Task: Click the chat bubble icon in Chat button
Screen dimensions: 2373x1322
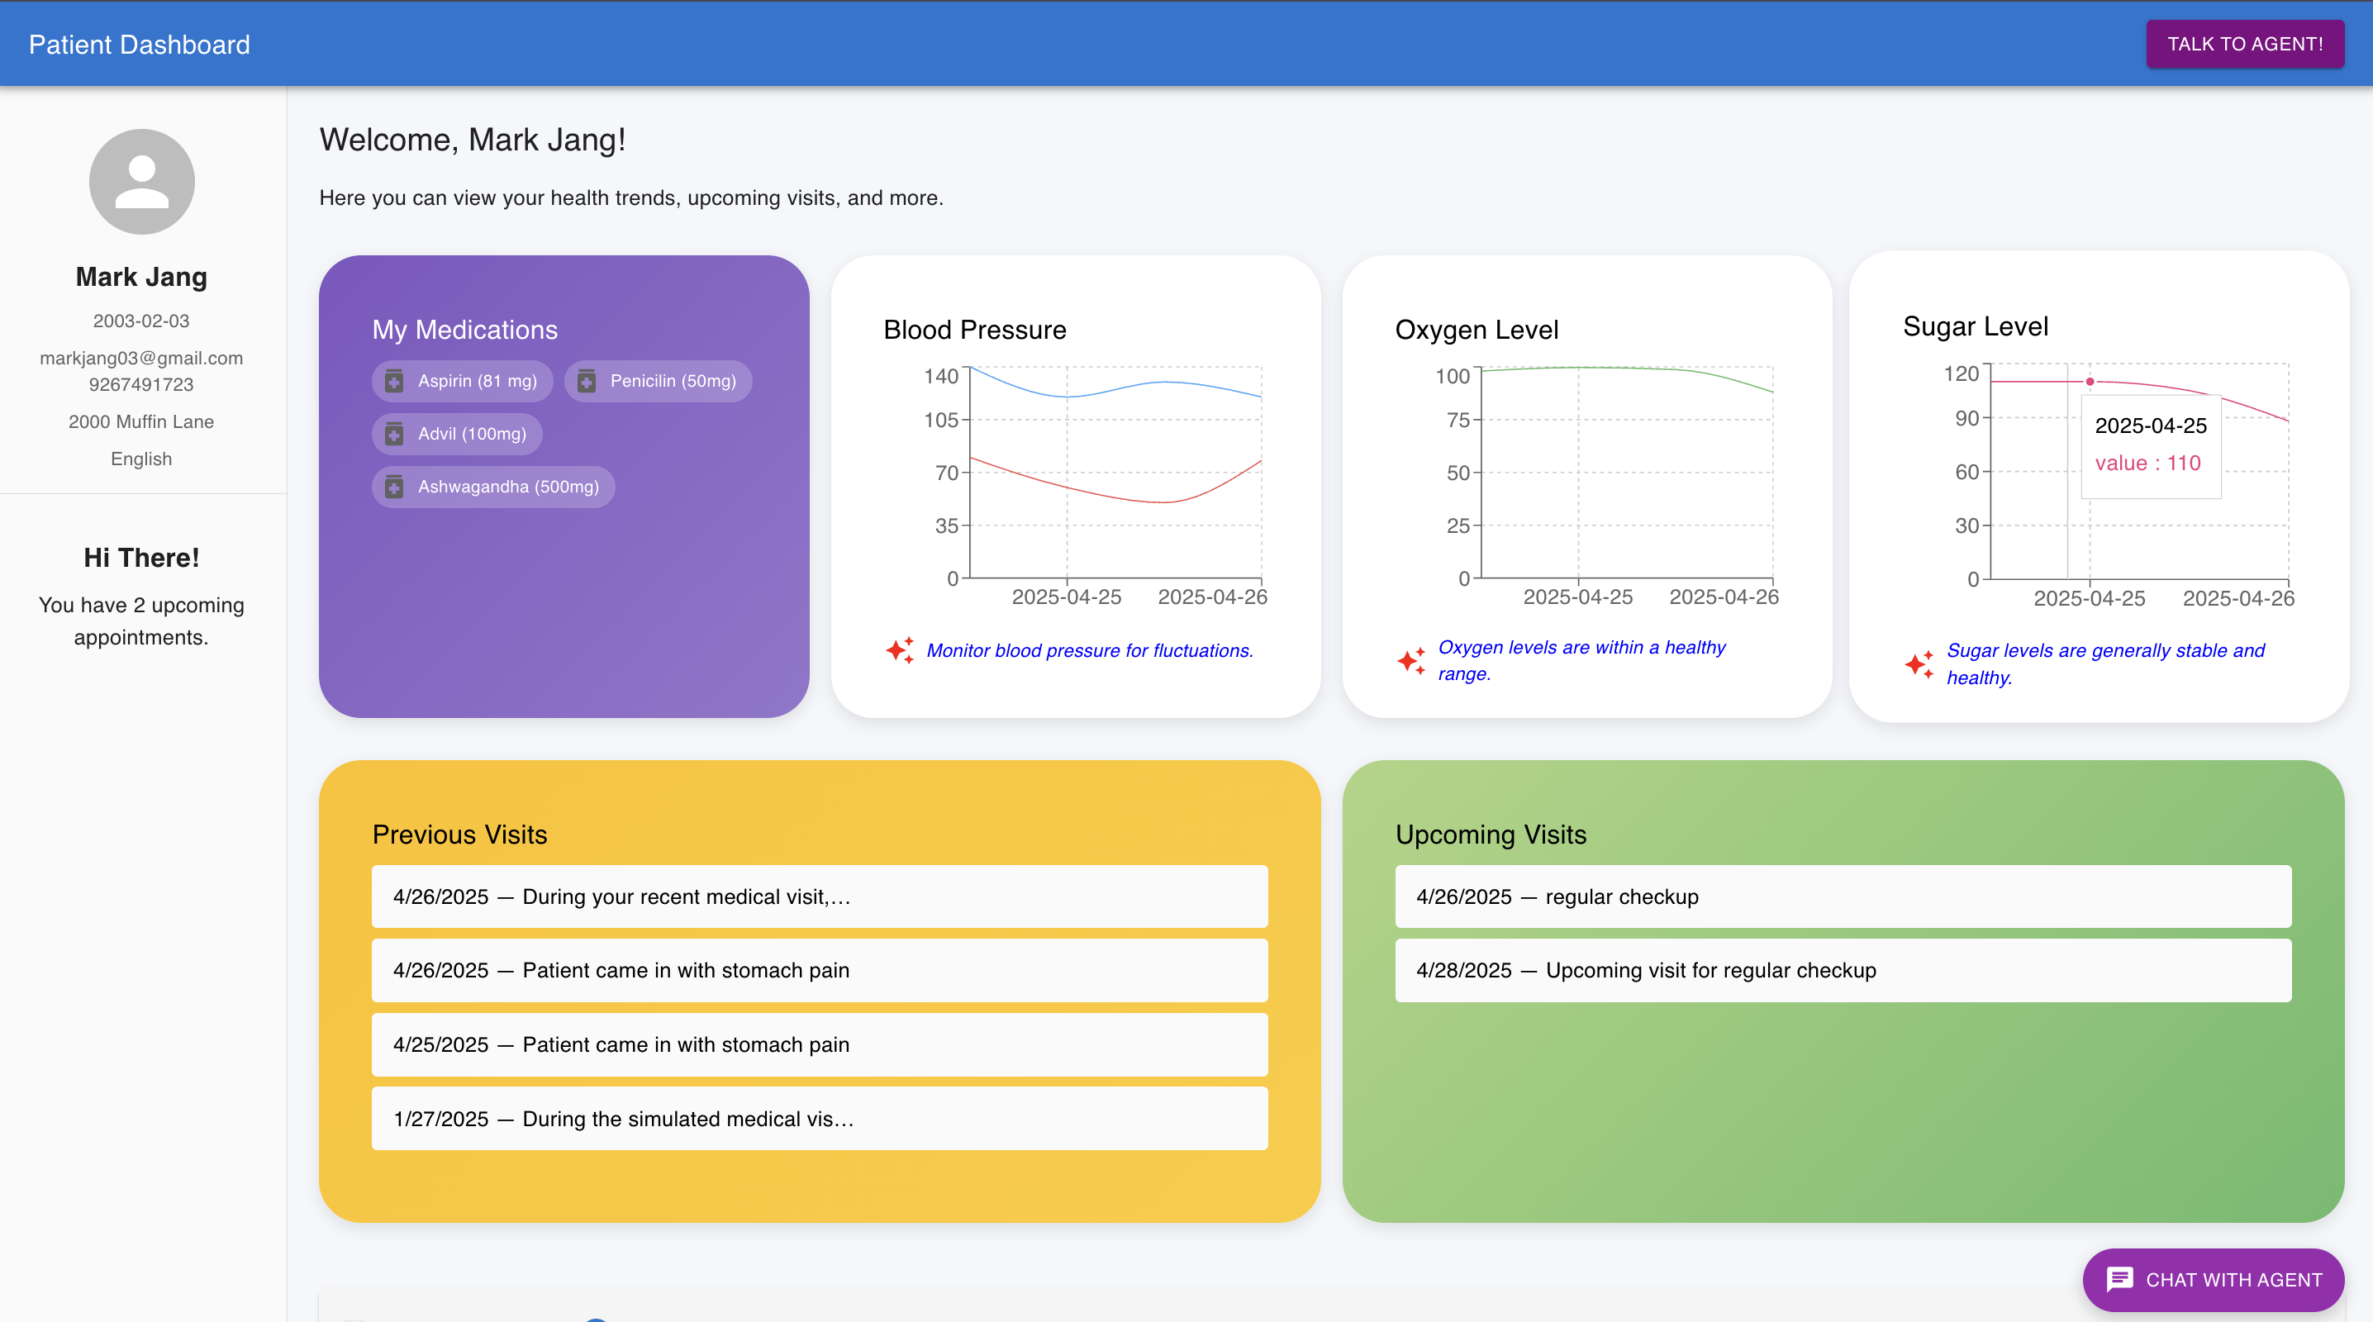Action: coord(2119,1280)
